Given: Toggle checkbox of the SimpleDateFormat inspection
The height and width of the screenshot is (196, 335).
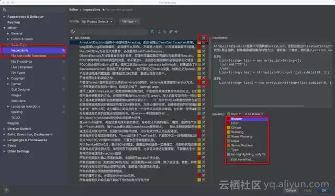Looking at the screenshot, I should (x=204, y=69).
